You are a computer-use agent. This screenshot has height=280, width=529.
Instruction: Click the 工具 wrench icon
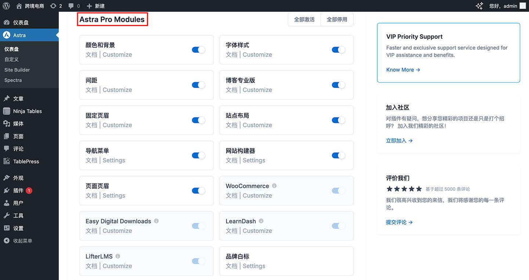pyautogui.click(x=7, y=215)
